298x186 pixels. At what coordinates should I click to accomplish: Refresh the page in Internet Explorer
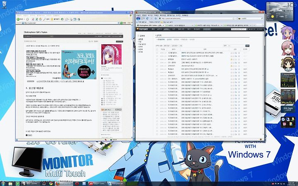pyautogui.click(x=37, y=19)
